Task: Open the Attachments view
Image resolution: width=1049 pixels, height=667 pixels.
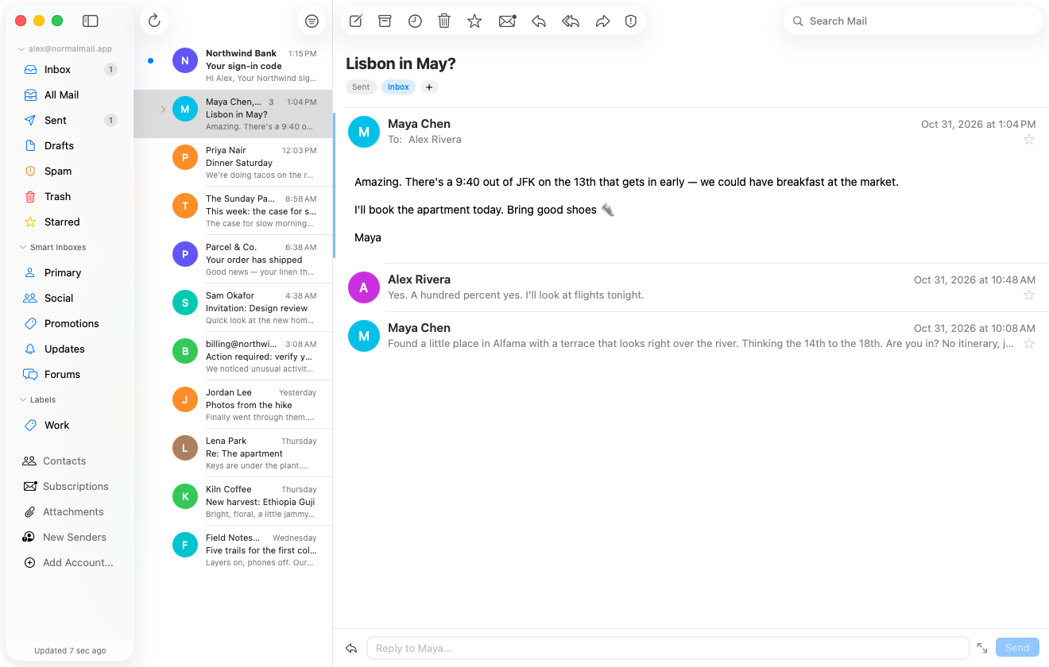Action: [70, 511]
